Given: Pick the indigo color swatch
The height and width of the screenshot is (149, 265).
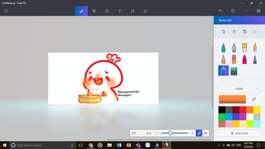Looking at the screenshot, I should 236,117.
